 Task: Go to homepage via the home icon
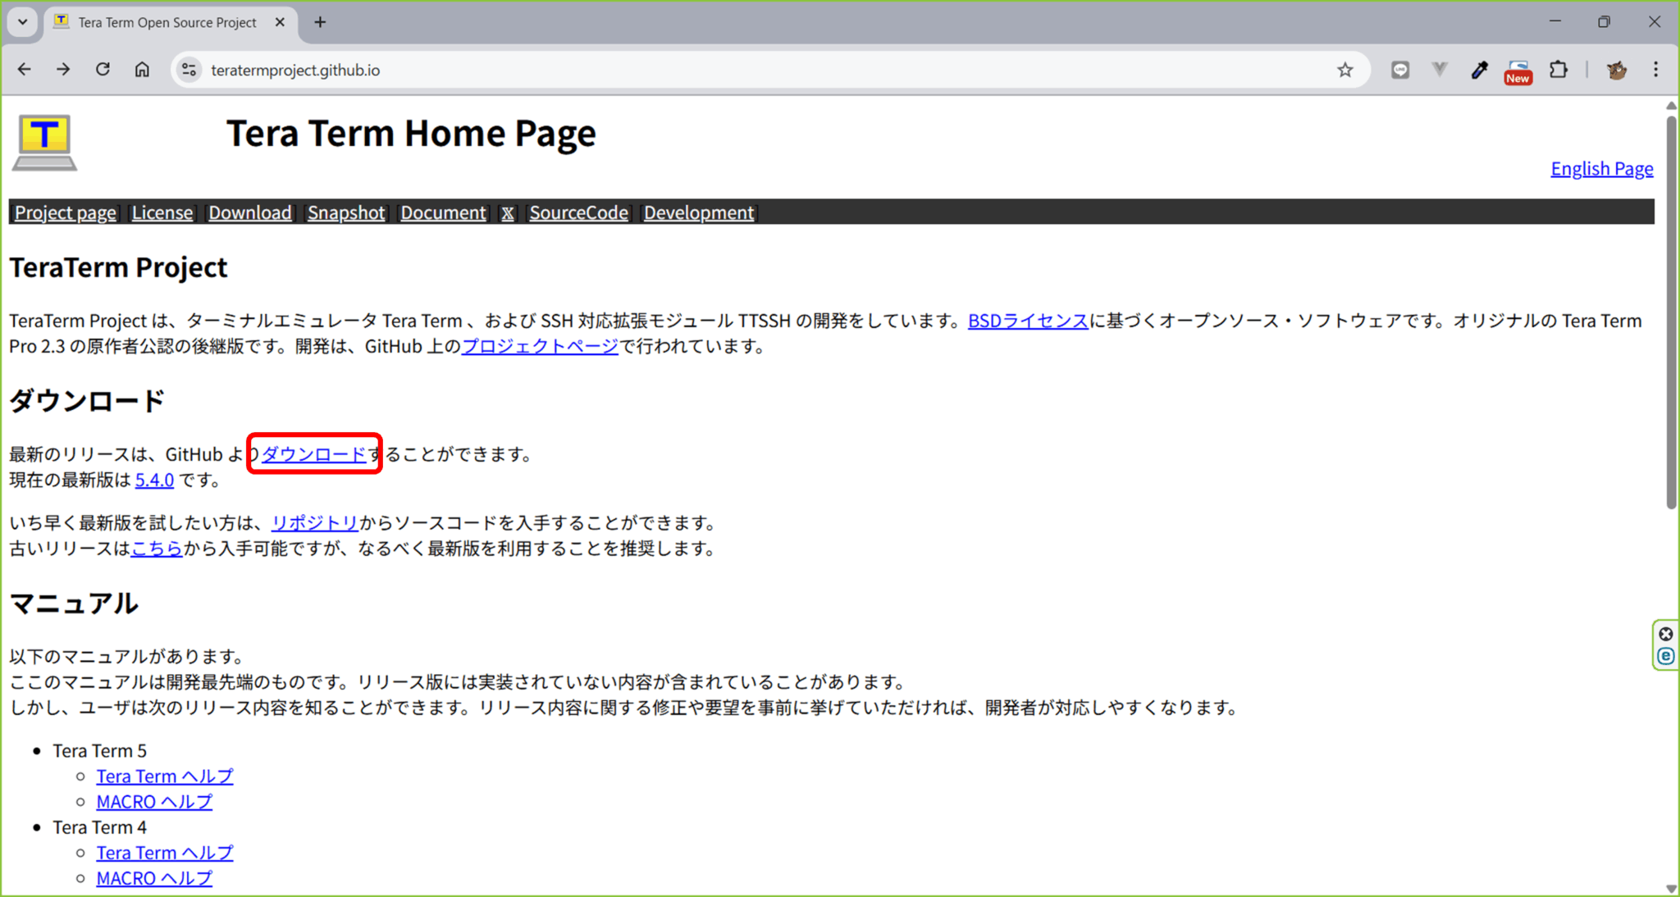pyautogui.click(x=142, y=70)
